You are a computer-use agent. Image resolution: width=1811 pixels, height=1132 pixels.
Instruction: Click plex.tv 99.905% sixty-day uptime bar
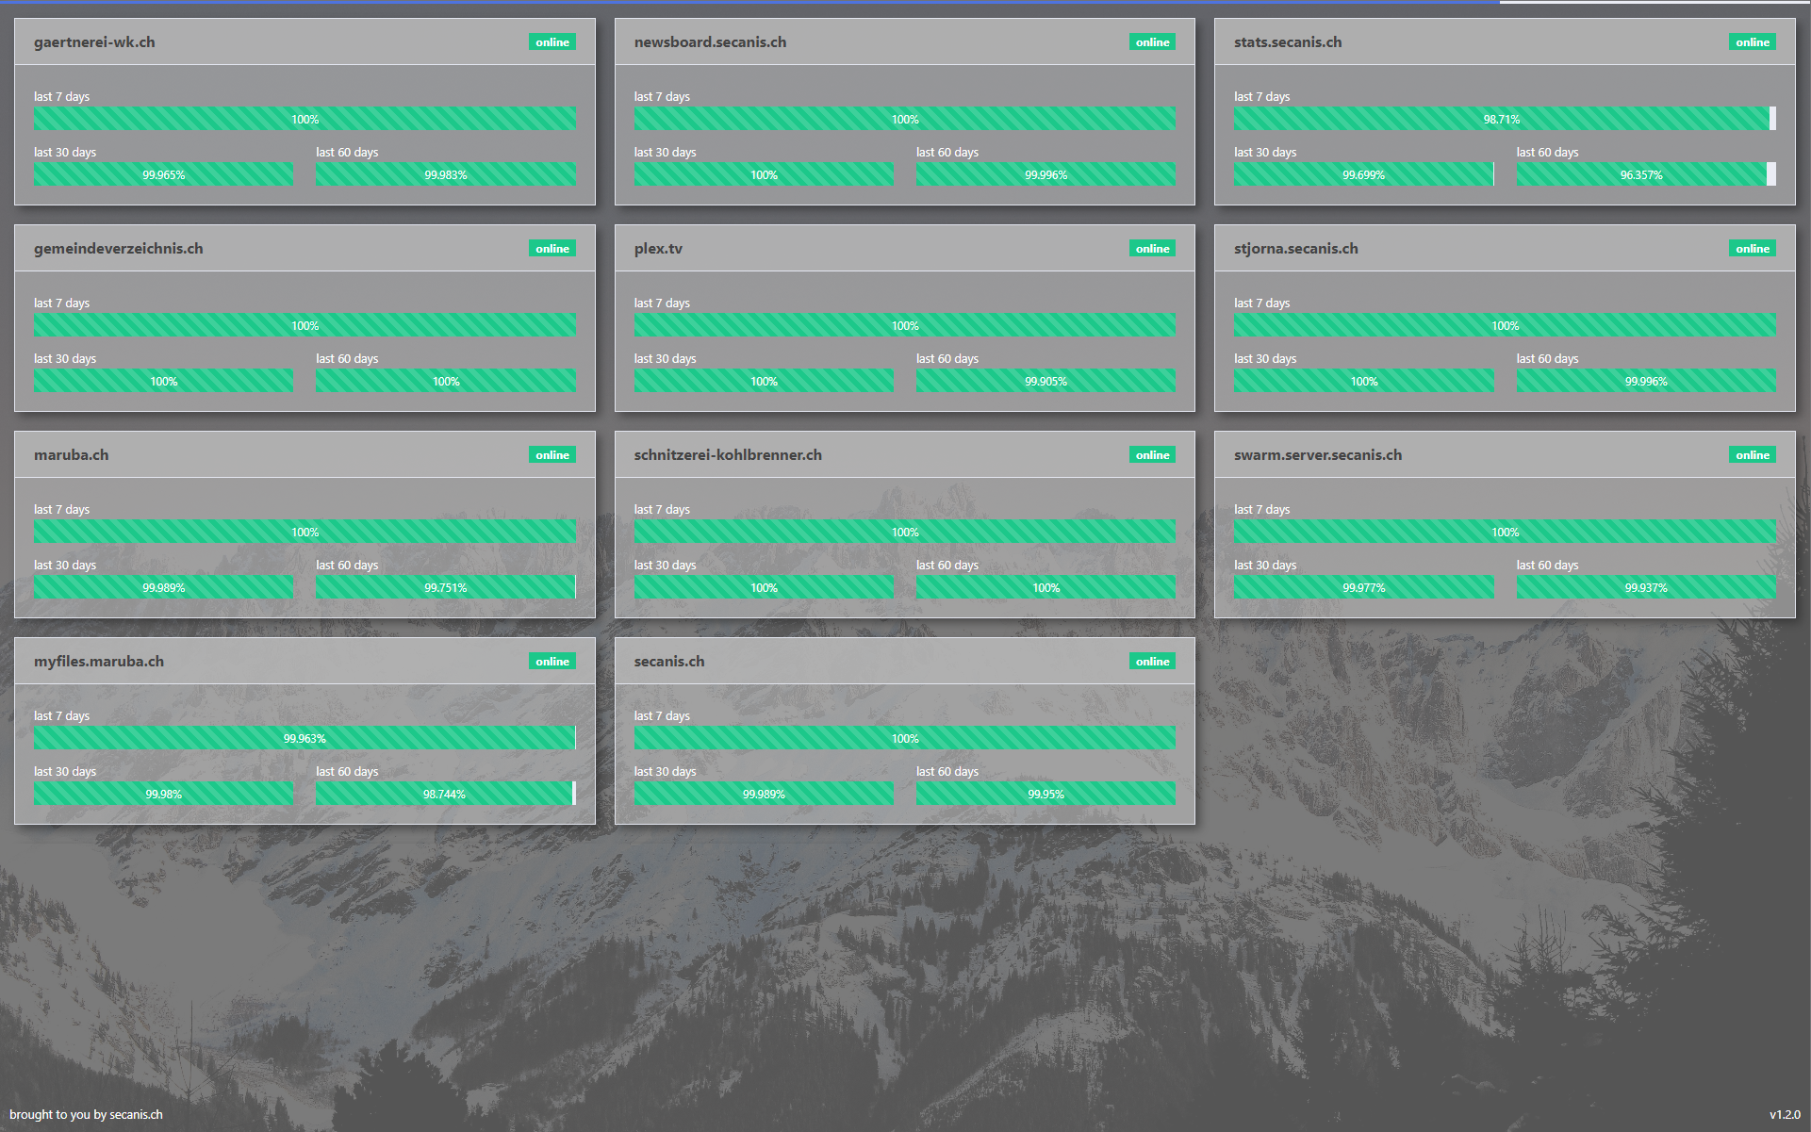coord(1045,381)
